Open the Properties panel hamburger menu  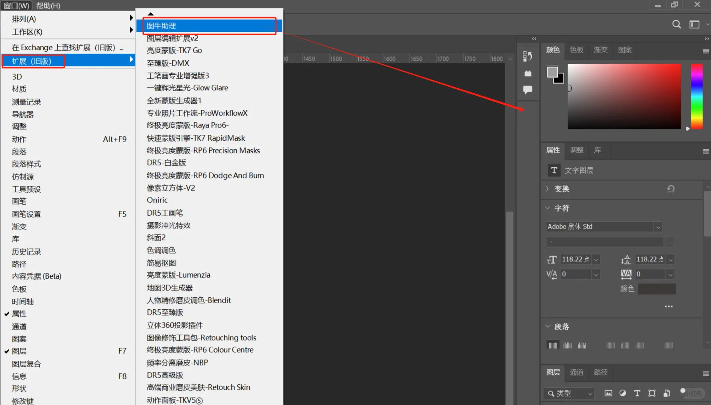pyautogui.click(x=706, y=151)
